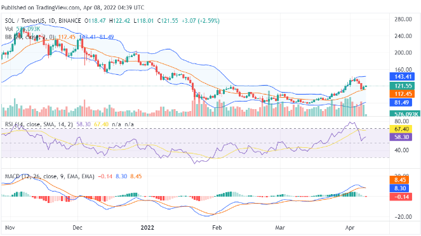Click the 240.00 price axis label
The width and height of the screenshot is (421, 236).
(403, 36)
